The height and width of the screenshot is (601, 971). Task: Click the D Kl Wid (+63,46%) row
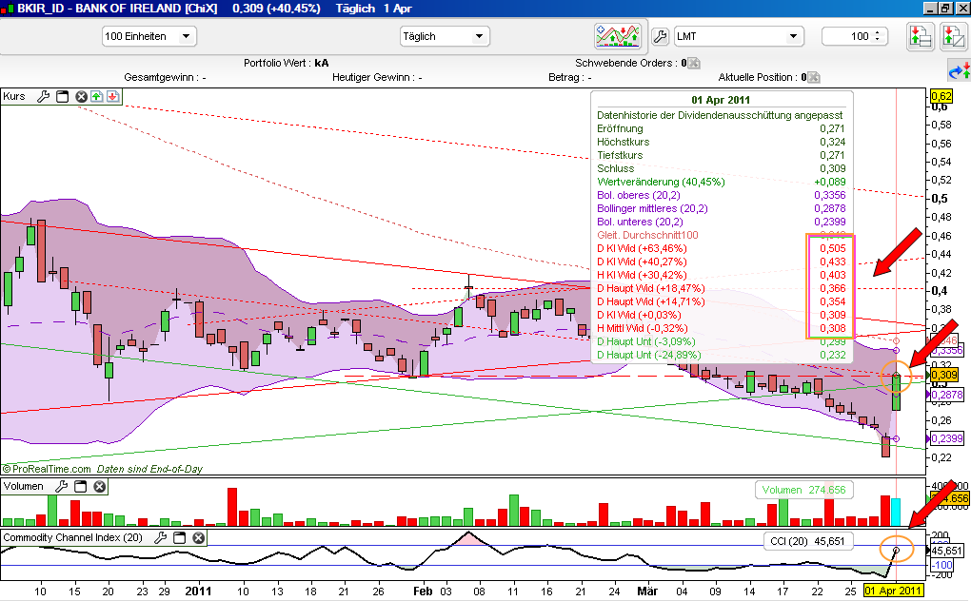(721, 248)
